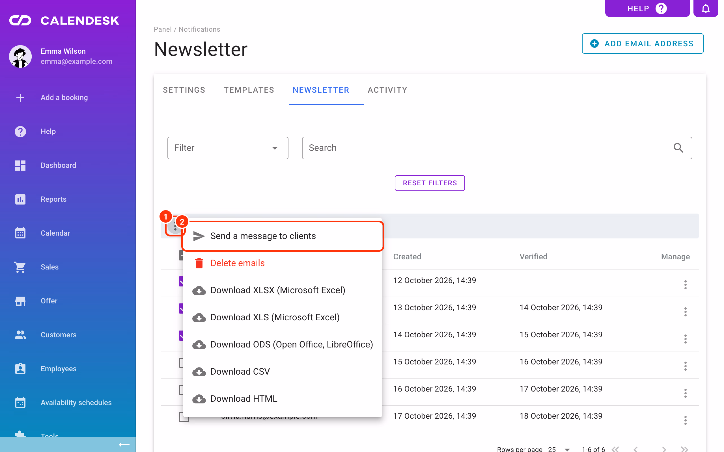Click the emma@example.com account email
724x452 pixels.
(76, 61)
